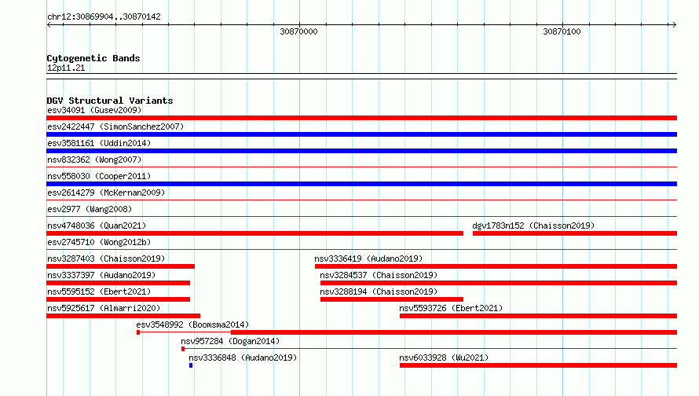Open variant nsv3337397 (Audano2019) label
The image size is (699, 396).
101,275
